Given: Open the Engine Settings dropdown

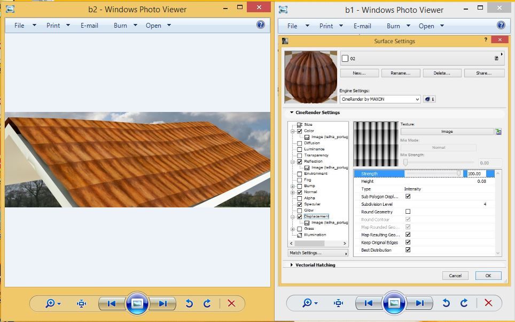Looking at the screenshot, I should (380, 99).
